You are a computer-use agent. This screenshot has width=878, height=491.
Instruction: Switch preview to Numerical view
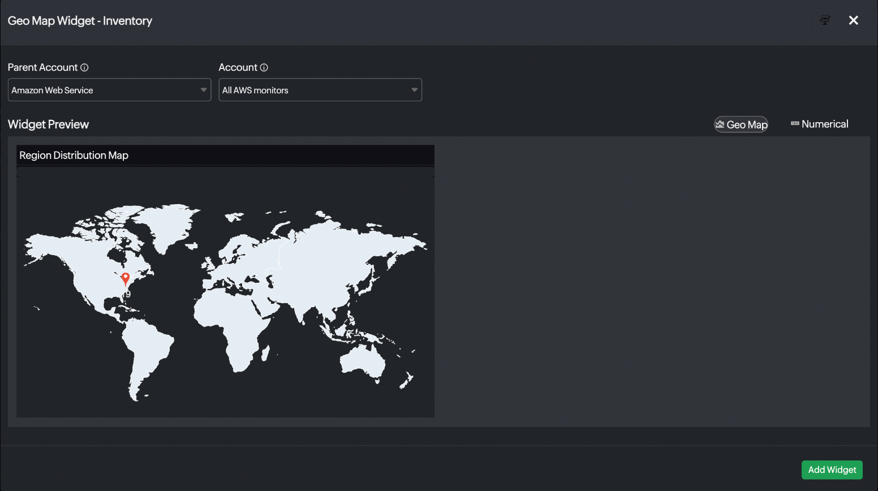coord(824,124)
